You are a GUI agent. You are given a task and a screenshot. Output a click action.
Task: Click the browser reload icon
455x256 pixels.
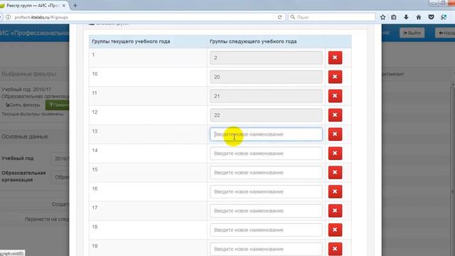pyautogui.click(x=279, y=17)
